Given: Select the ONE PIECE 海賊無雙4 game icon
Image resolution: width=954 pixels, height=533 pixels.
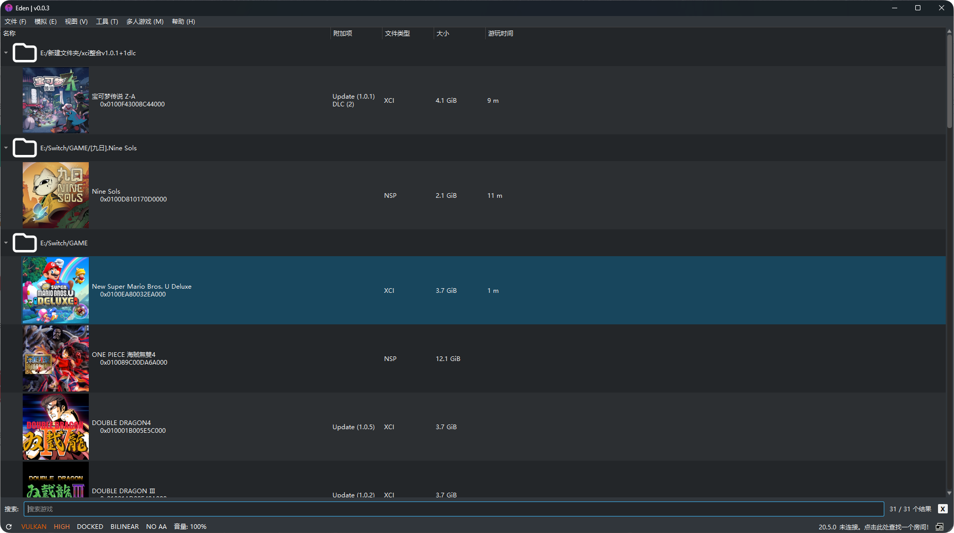Looking at the screenshot, I should (56, 358).
